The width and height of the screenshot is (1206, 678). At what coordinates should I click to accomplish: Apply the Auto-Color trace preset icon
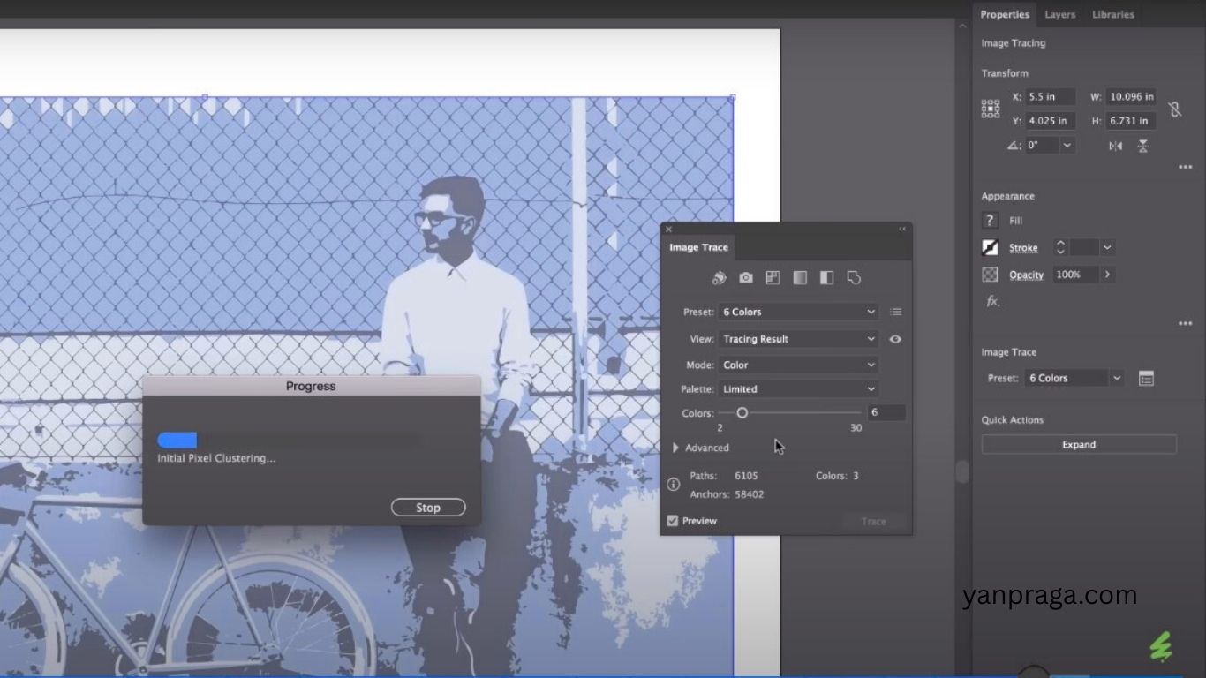tap(719, 277)
